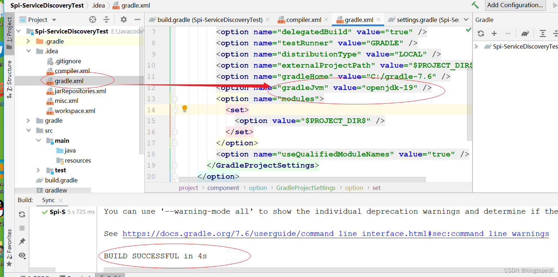
Task: Select the Sync tab in Build panel
Action: click(x=48, y=200)
